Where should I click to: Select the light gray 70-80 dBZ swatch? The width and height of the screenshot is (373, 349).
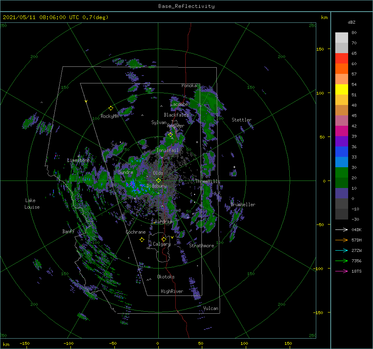tap(342, 37)
